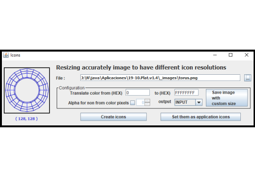Screen dimensions: 255x177
Task: Click the Create icons button
Action: point(113,117)
